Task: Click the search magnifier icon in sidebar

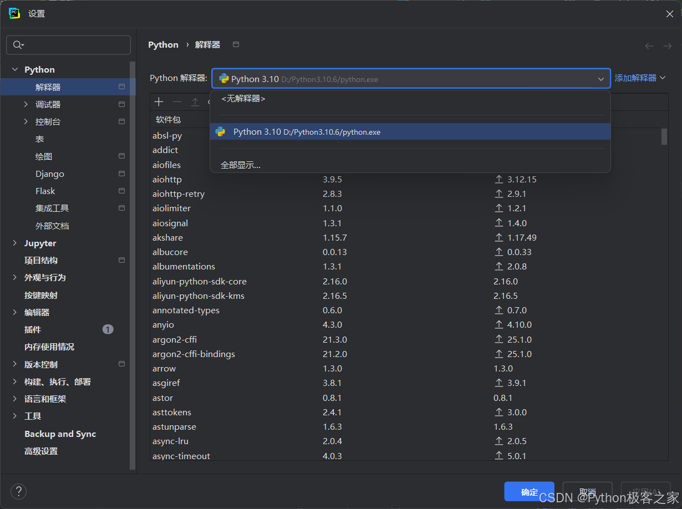Action: [18, 45]
